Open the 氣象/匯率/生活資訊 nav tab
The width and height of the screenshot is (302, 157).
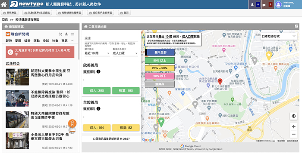point(38,12)
